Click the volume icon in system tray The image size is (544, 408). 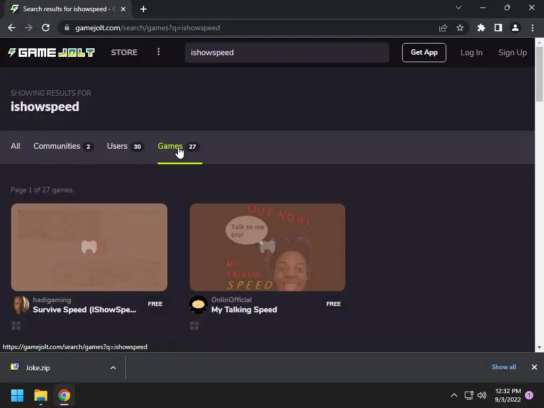[x=481, y=395]
